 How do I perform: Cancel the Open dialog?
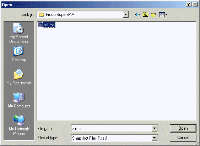(x=183, y=137)
